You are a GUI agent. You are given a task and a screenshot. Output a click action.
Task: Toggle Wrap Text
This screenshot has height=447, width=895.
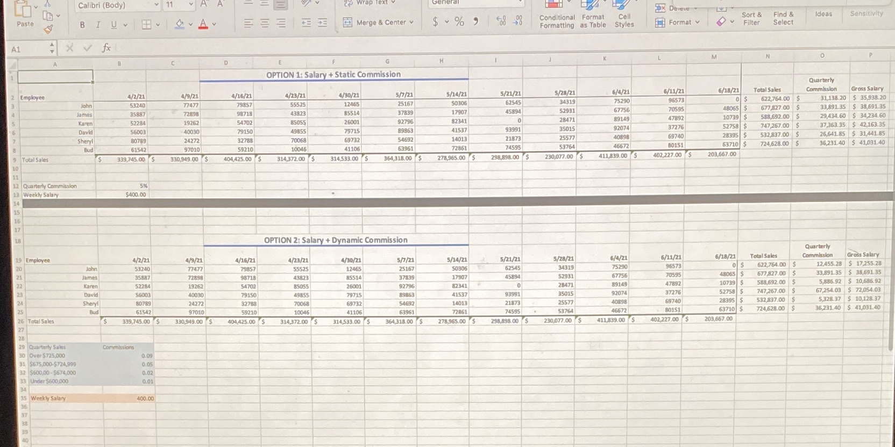370,3
